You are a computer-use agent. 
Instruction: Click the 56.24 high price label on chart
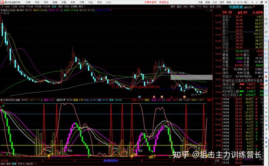coord(6,13)
